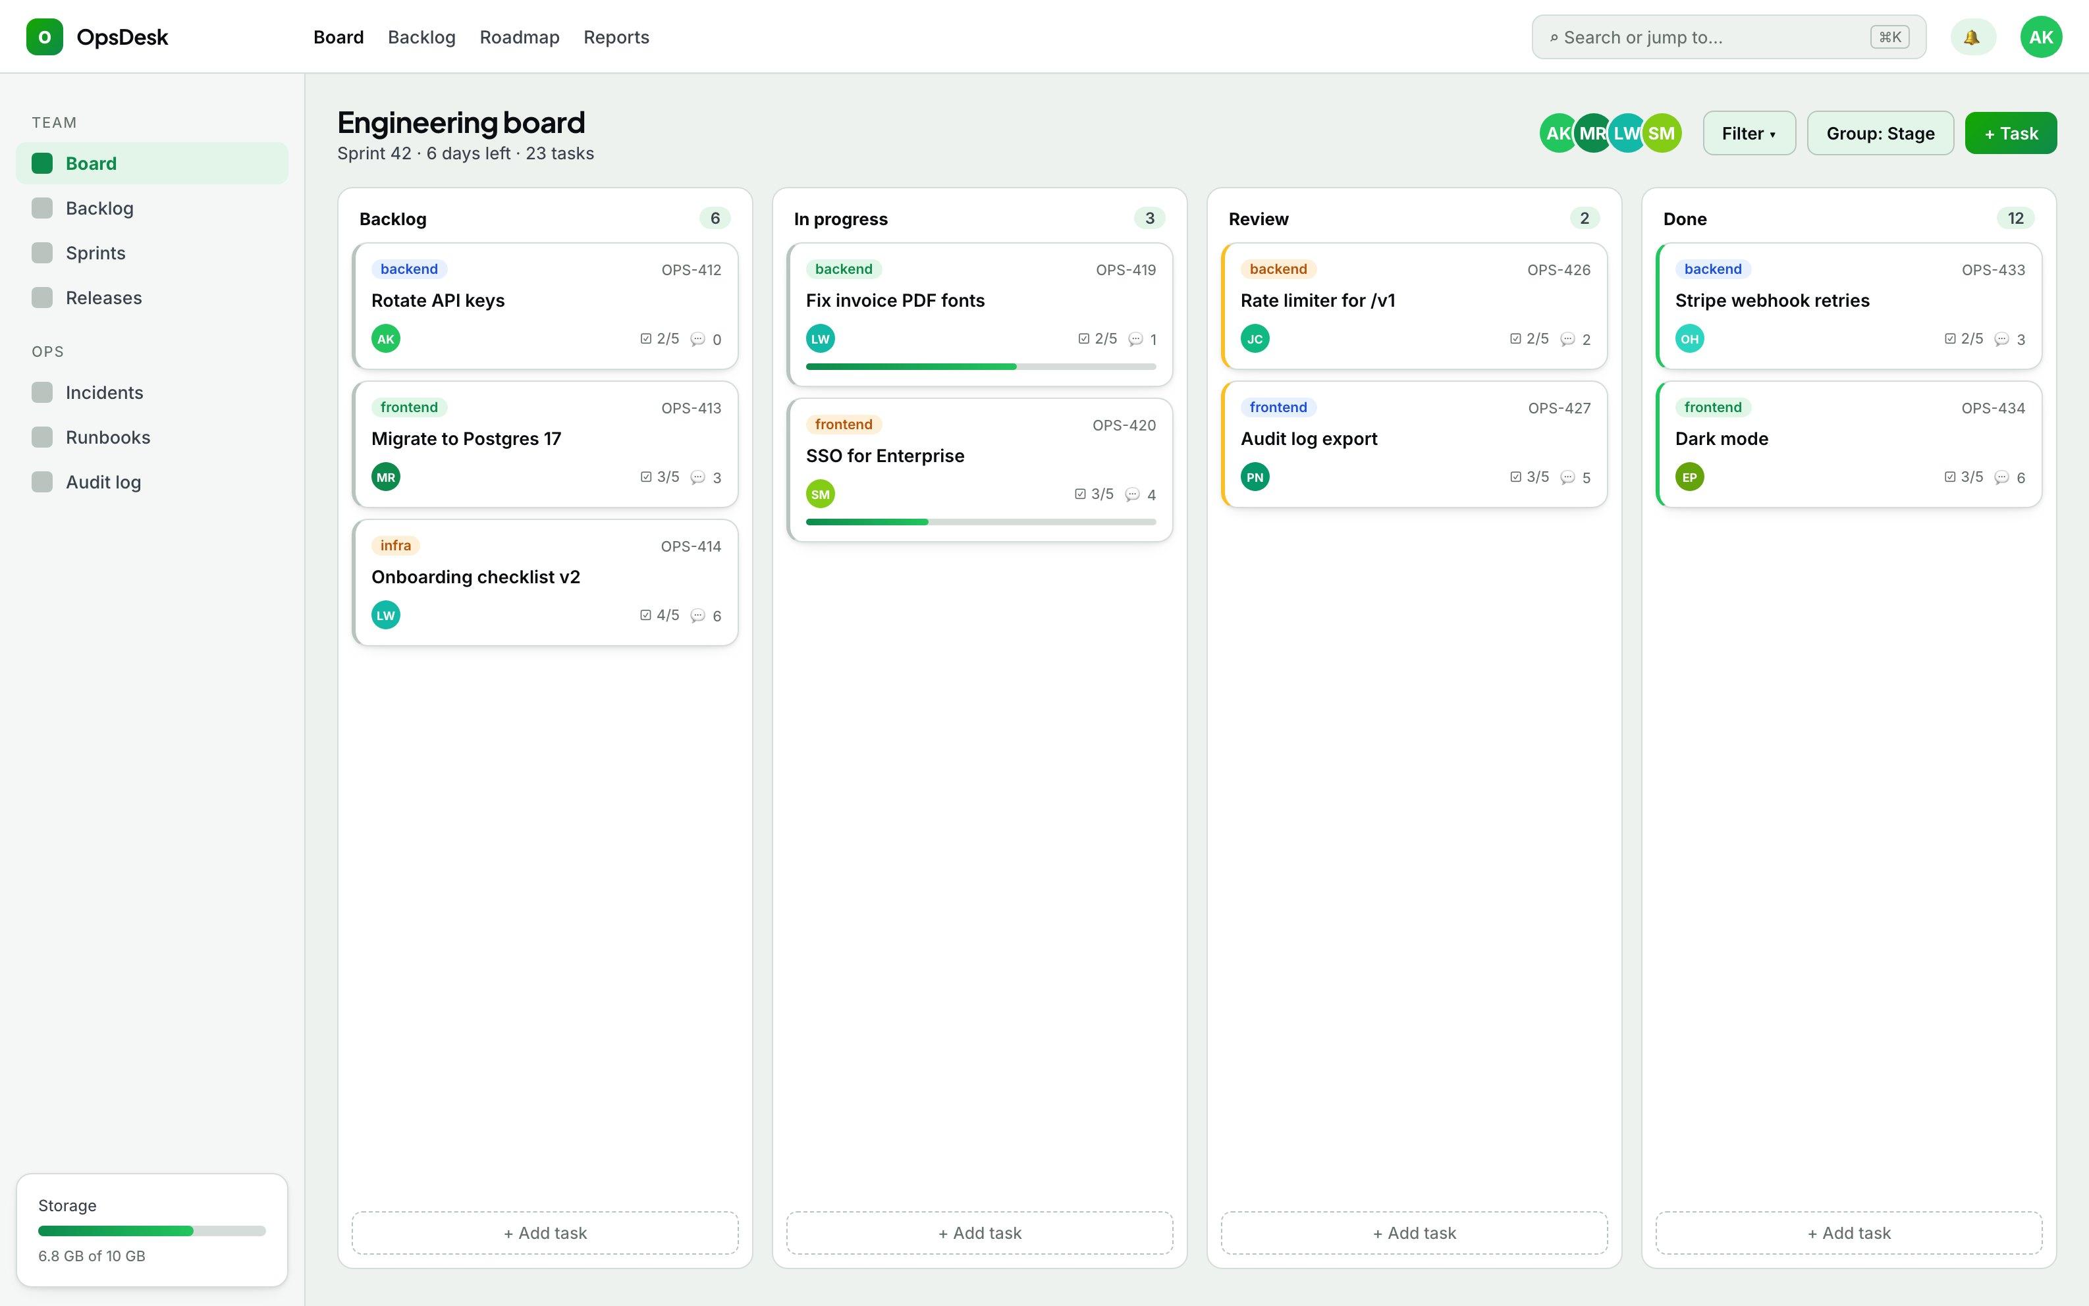Screen dimensions: 2089x1306
Task: Open Sprints in the sidebar
Action: [x=152, y=253]
